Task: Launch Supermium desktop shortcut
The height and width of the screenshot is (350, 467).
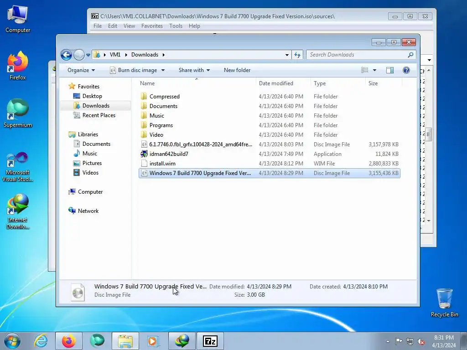Action: (18, 113)
